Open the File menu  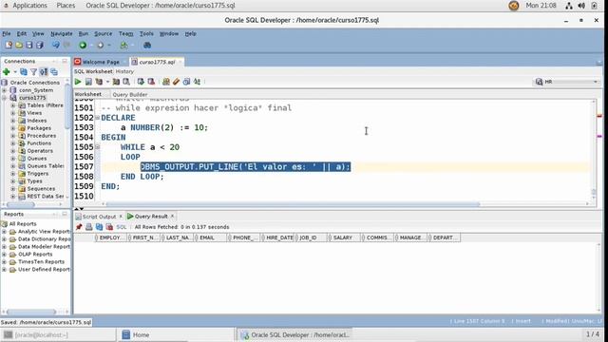pyautogui.click(x=7, y=34)
